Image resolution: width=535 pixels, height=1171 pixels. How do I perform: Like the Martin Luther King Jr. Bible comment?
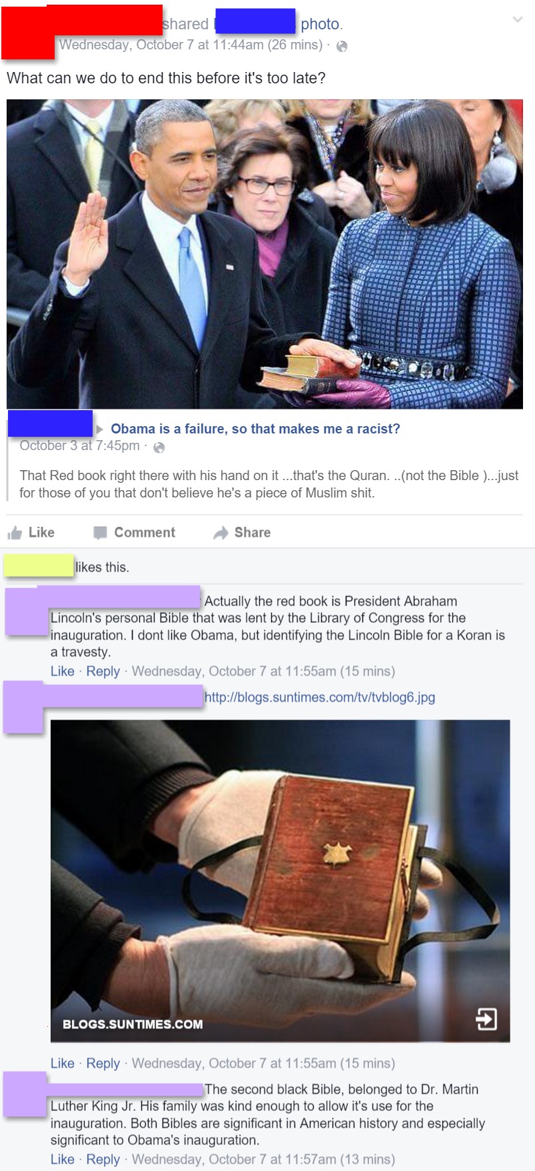tap(63, 1159)
